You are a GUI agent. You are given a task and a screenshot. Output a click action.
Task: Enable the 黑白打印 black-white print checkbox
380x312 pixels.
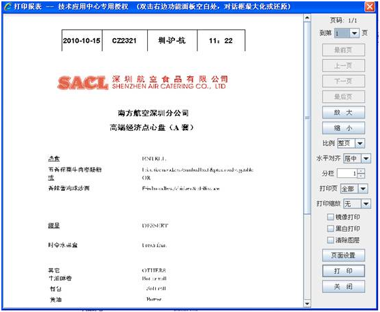330,228
